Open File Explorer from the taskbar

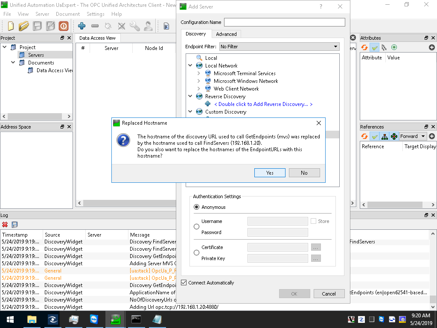click(32, 319)
